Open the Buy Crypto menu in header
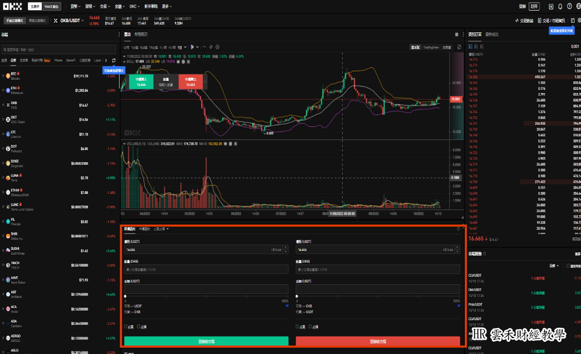The height and width of the screenshot is (354, 581). (75, 6)
